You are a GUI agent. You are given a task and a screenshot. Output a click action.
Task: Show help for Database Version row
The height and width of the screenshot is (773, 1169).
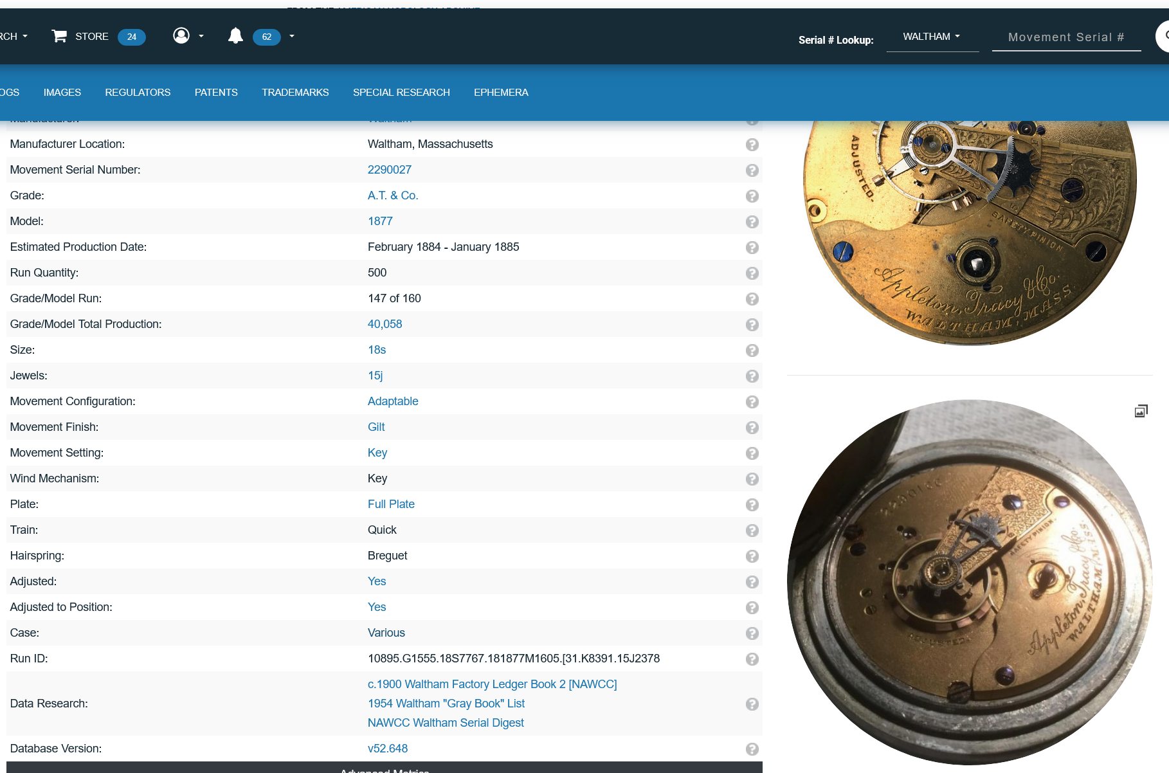coord(752,749)
